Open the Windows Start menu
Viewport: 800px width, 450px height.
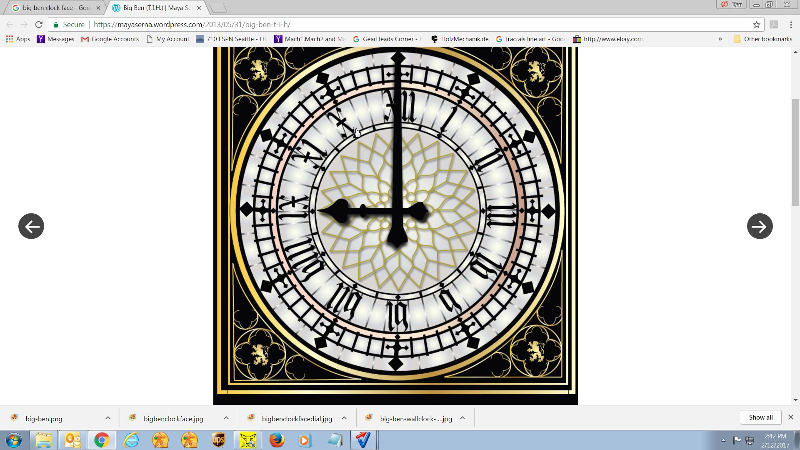13,440
